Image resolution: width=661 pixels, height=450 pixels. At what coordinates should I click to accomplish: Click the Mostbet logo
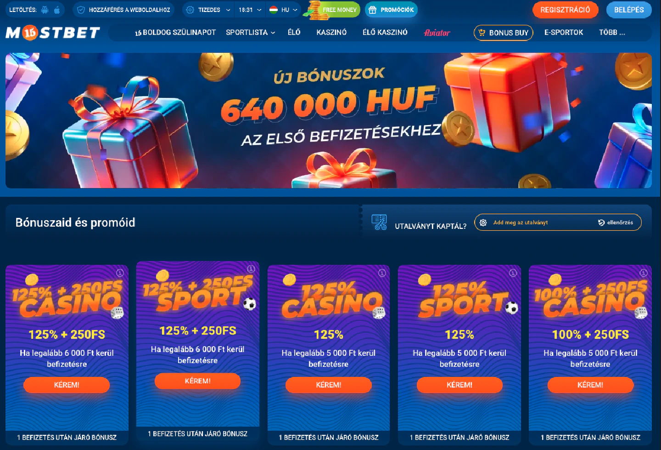point(53,33)
